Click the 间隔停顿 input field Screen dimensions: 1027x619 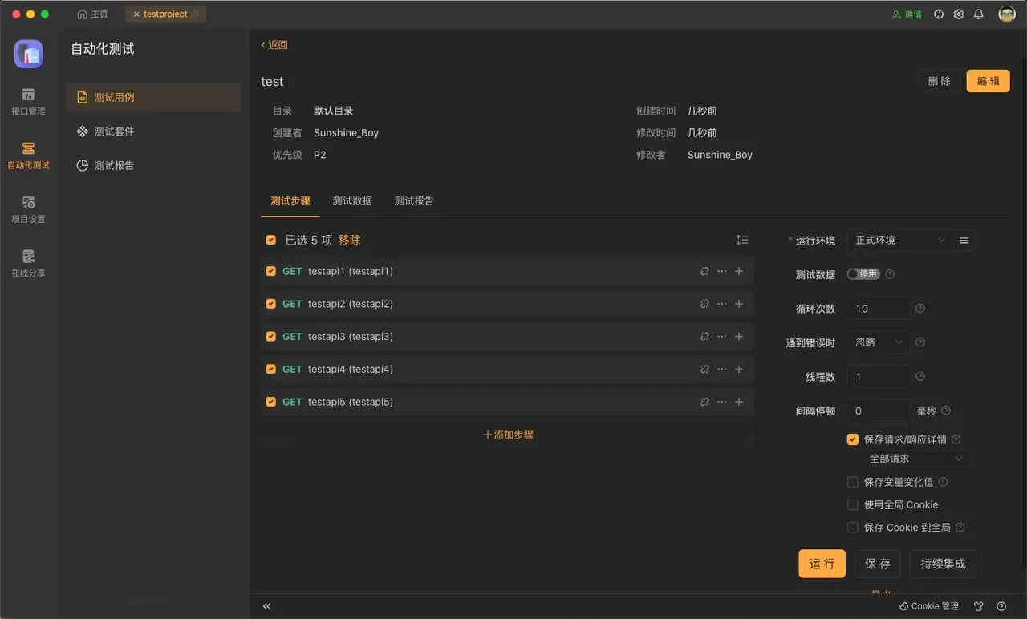[879, 411]
